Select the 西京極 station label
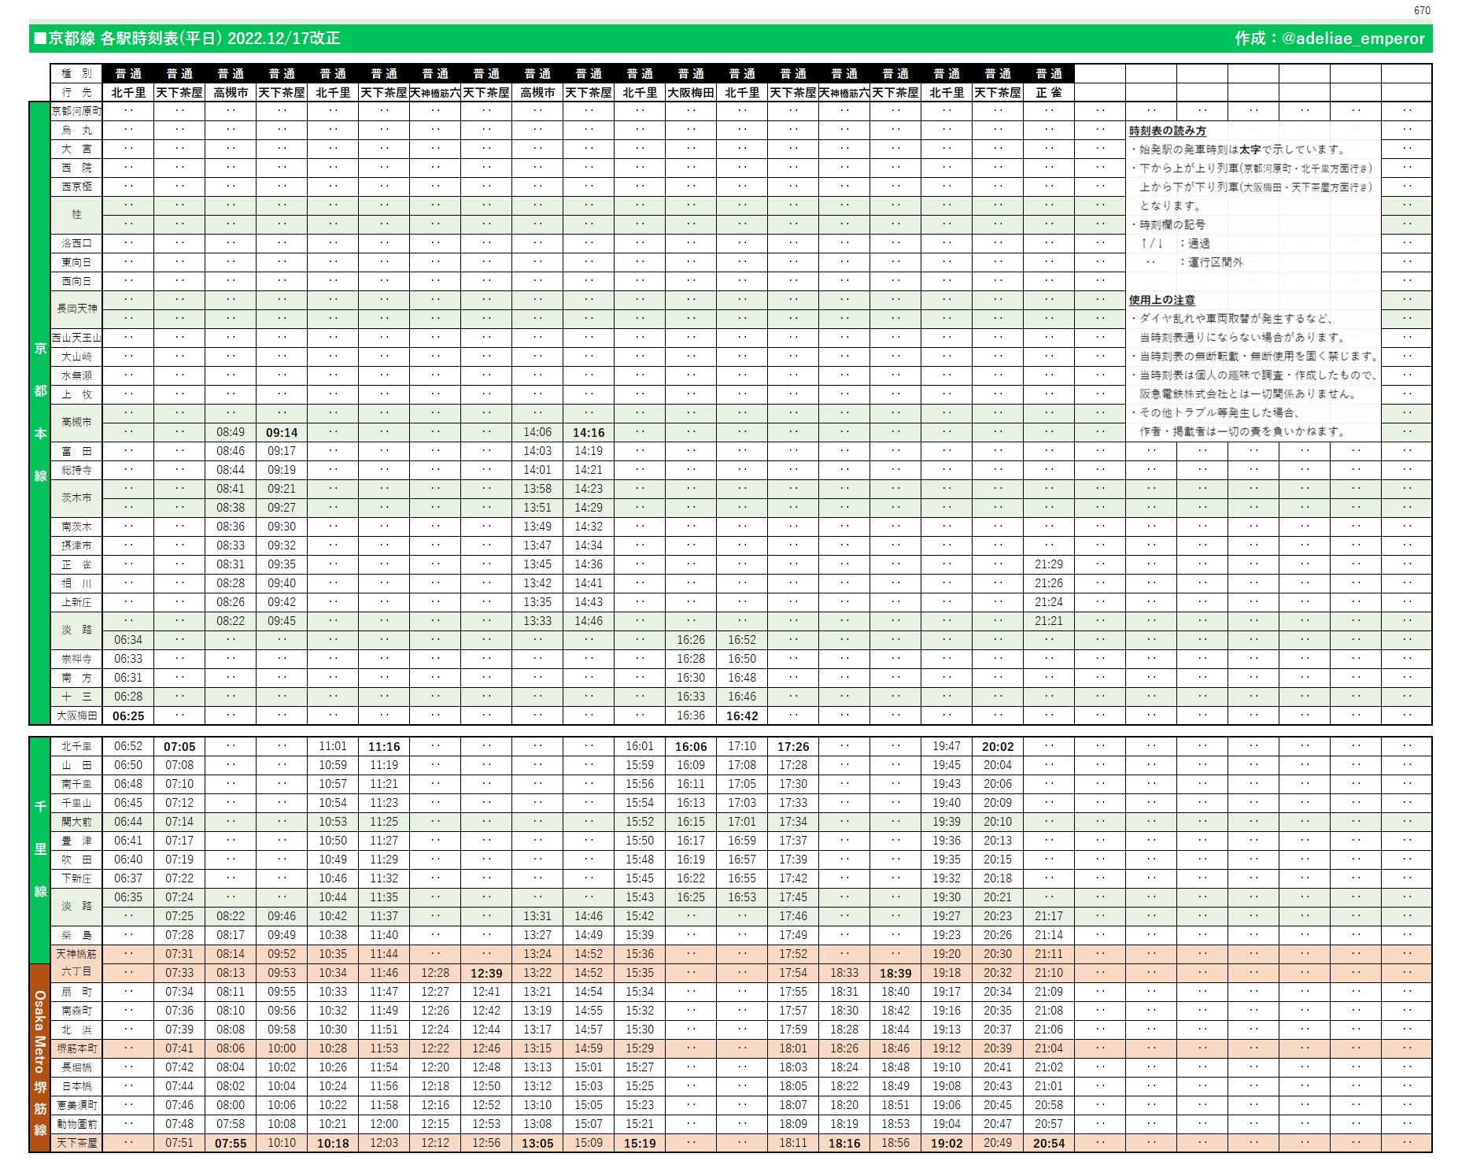This screenshot has width=1462, height=1172. [x=76, y=187]
